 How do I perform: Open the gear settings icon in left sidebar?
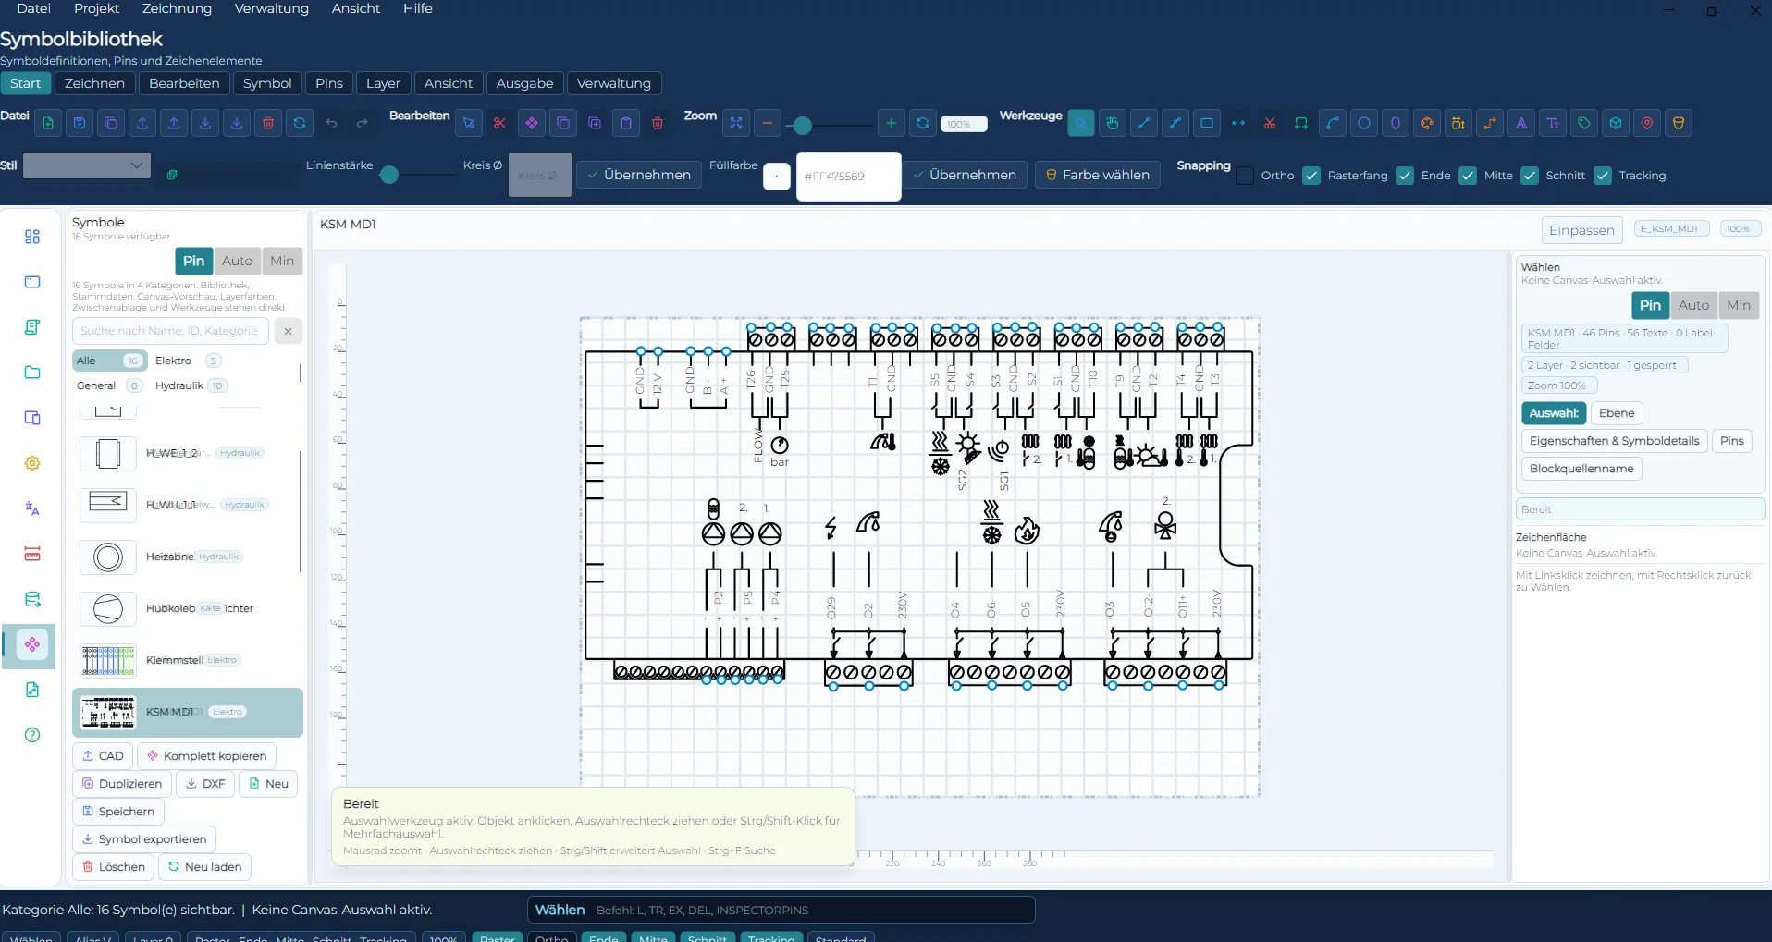pyautogui.click(x=32, y=463)
